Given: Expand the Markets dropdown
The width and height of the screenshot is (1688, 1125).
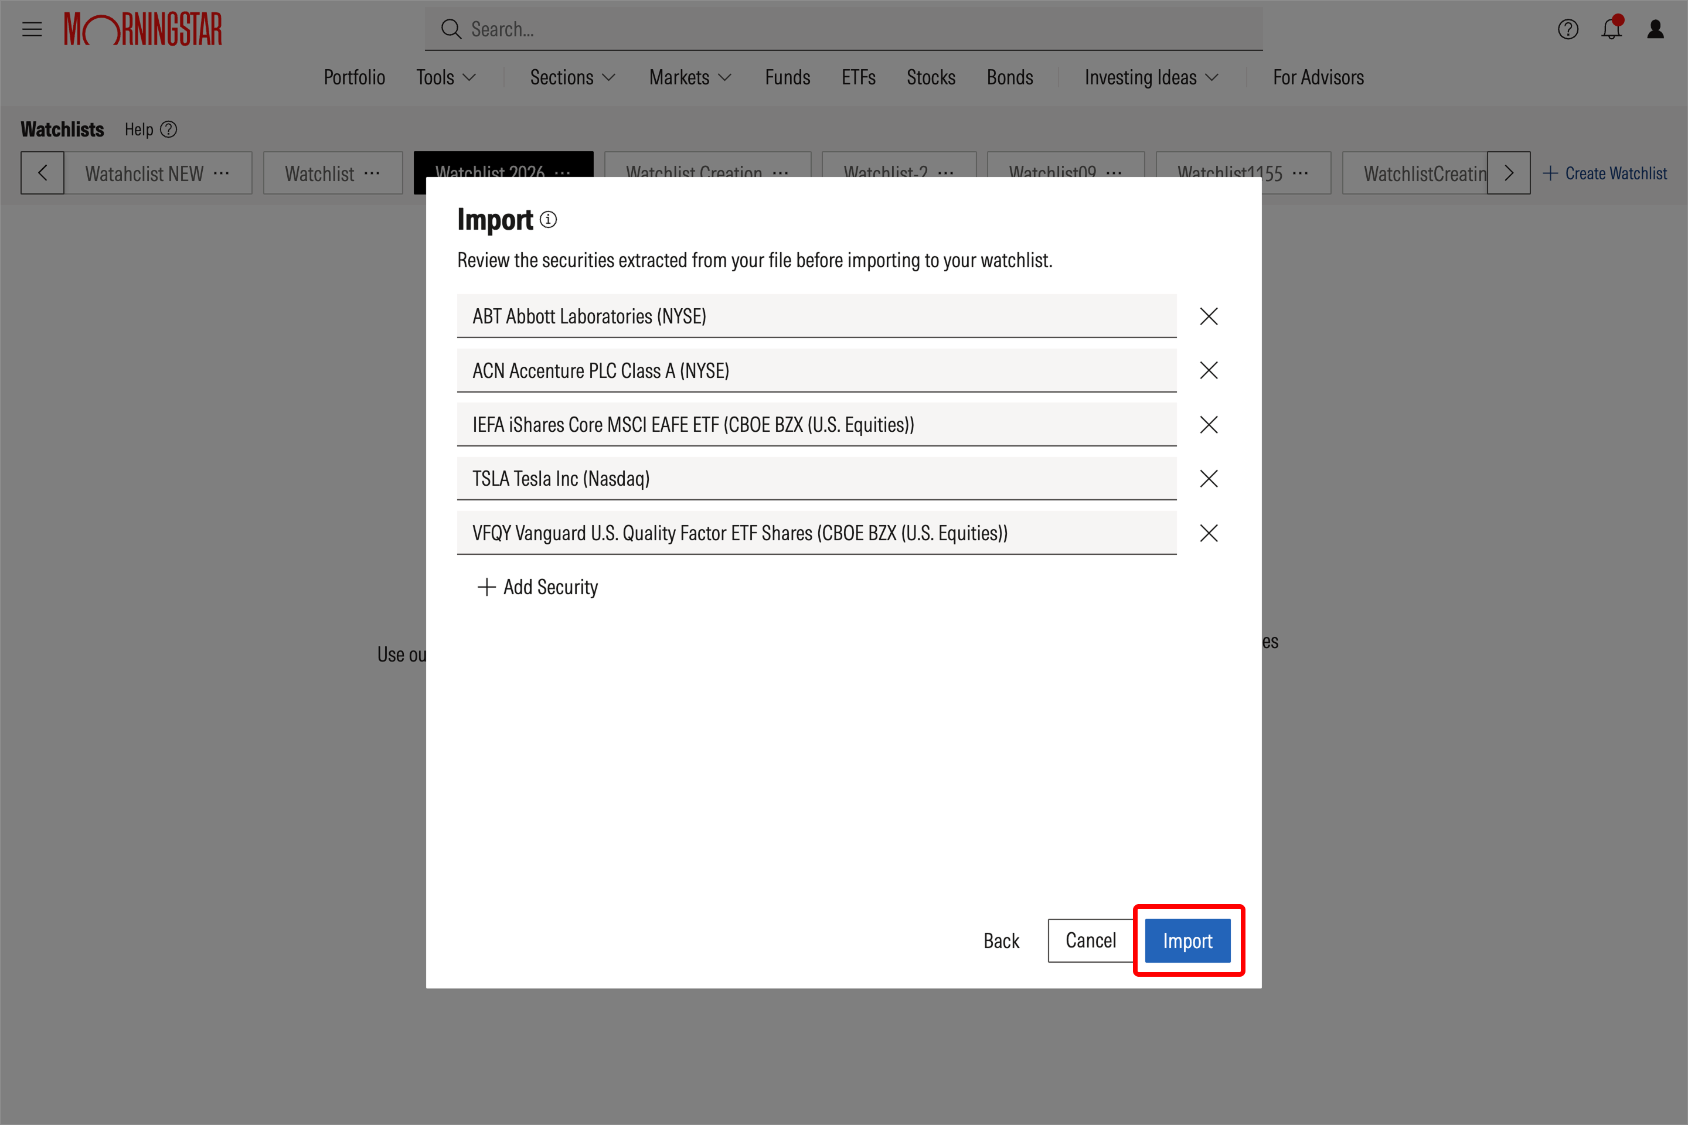Looking at the screenshot, I should point(690,77).
